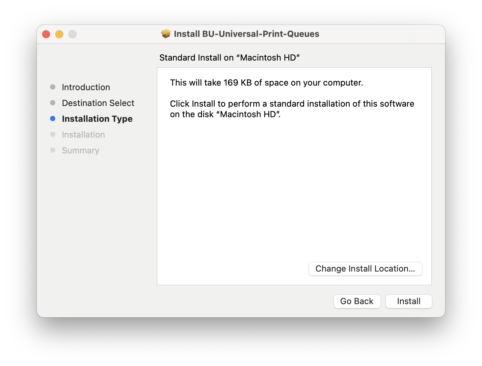Click the Introduction step dot
482x366 pixels.
click(x=53, y=87)
